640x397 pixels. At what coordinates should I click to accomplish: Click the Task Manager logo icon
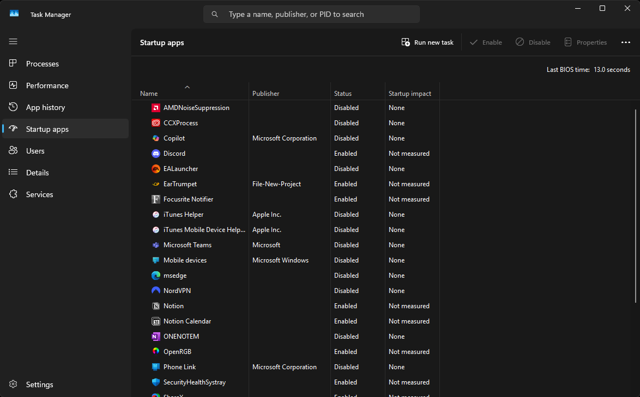14,14
